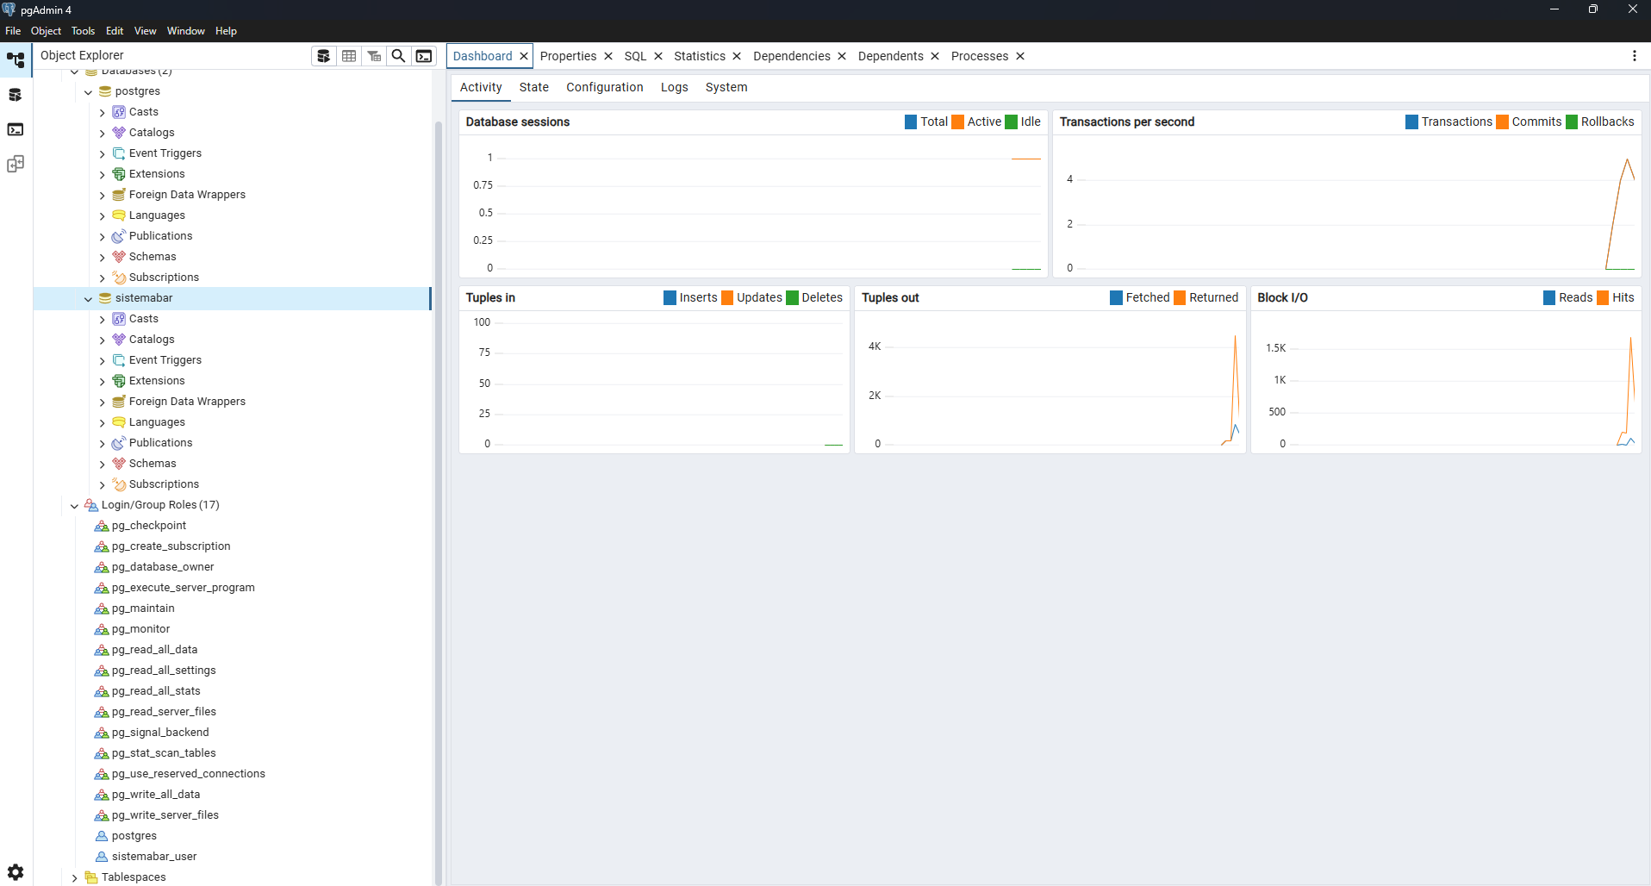Expand the Tablespaces node
Screen dimensions: 1651x886
pos(74,877)
